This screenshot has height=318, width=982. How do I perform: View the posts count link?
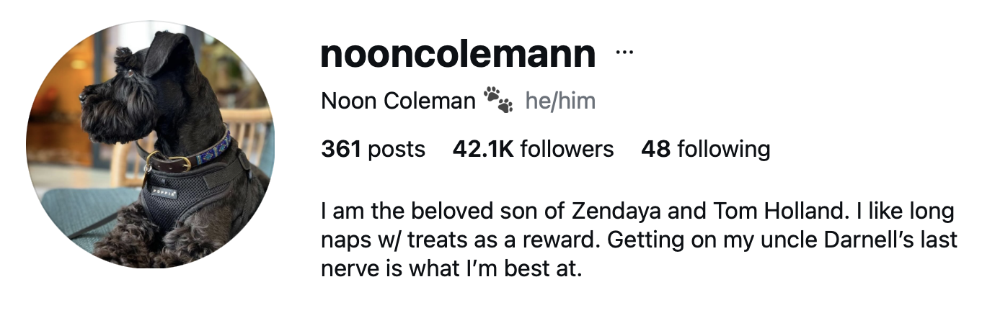tap(373, 149)
